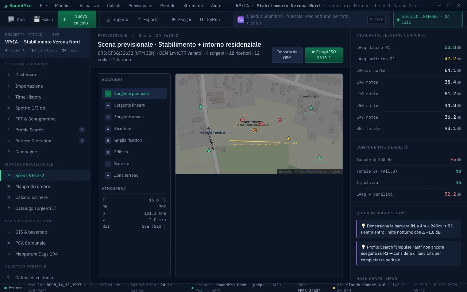Image resolution: width=467 pixels, height=292 pixels.
Task: Select the Edificio tool
Action: coord(134,152)
